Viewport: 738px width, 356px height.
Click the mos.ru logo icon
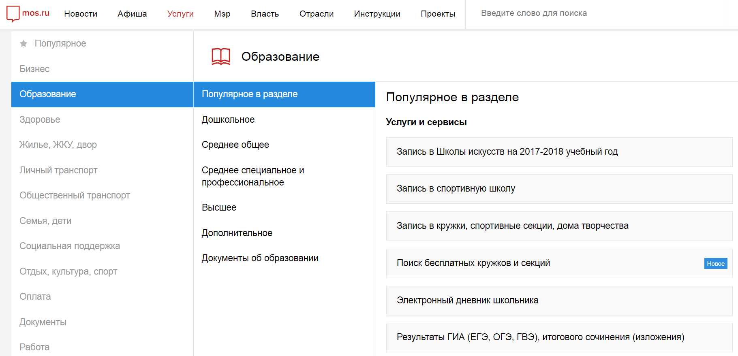(x=13, y=13)
